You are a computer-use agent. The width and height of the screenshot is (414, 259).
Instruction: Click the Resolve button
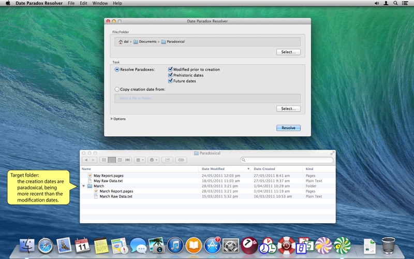[x=288, y=128]
